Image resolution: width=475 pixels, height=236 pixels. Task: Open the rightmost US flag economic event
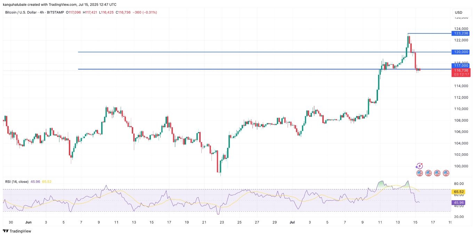click(446, 173)
